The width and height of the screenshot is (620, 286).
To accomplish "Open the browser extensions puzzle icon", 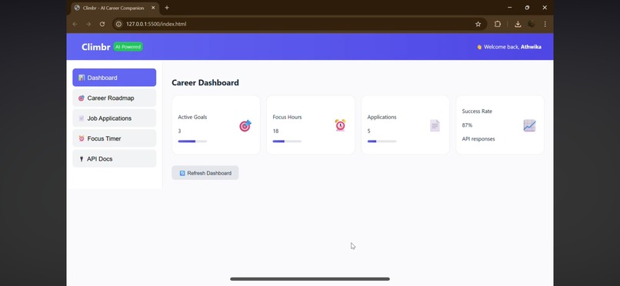I will pos(498,24).
